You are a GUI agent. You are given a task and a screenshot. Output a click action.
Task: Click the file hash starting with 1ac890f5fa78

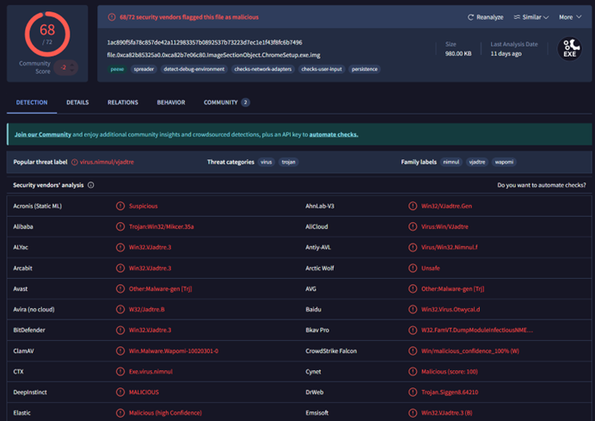coord(205,42)
